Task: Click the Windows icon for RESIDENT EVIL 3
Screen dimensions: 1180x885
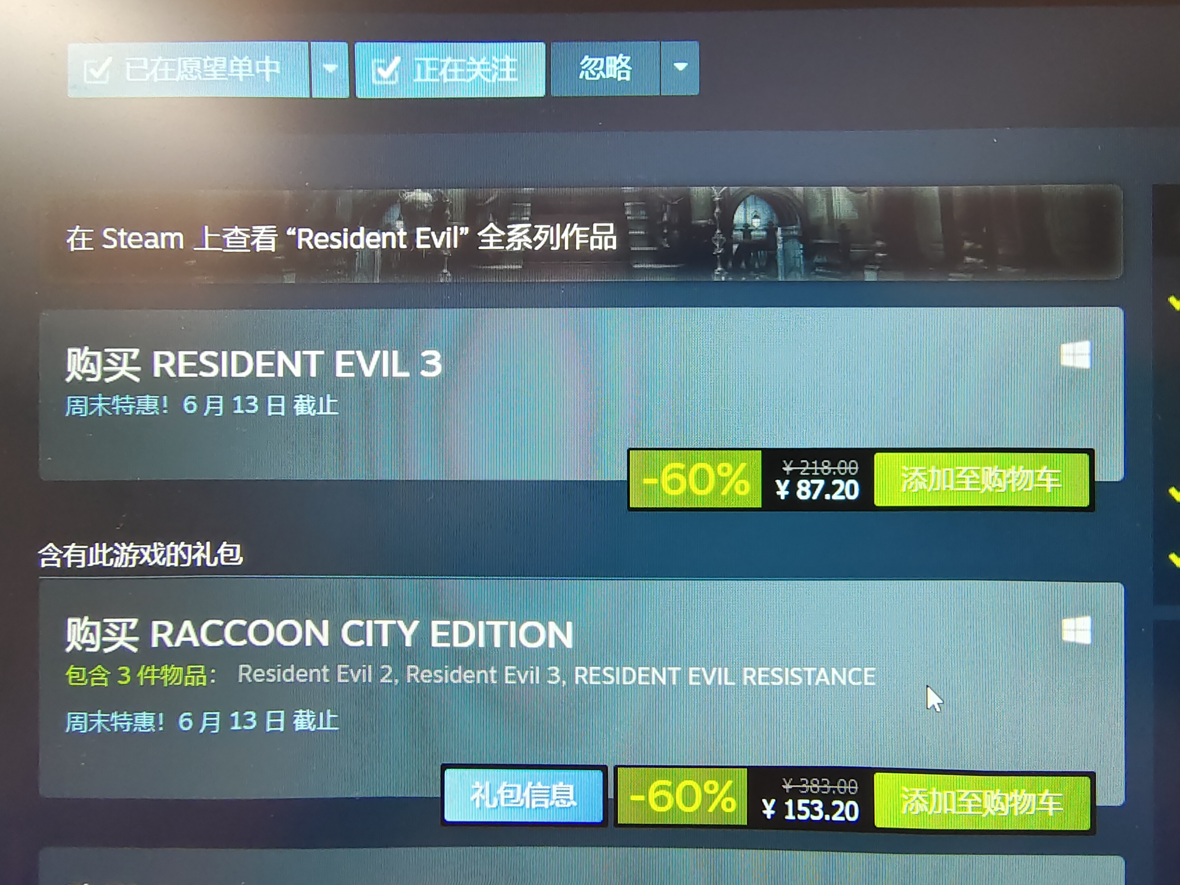Action: pos(1075,354)
